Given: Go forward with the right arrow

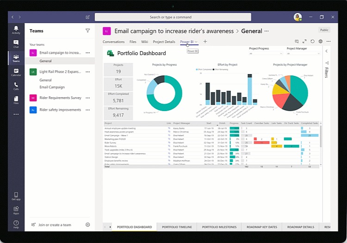Looking at the screenshot, I should point(20,17).
